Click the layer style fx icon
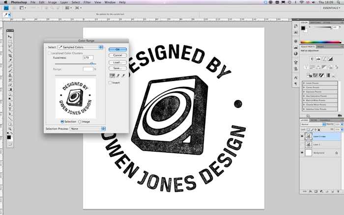 311,191
